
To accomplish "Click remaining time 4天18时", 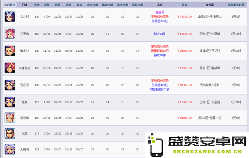I will (x=236, y=34).
